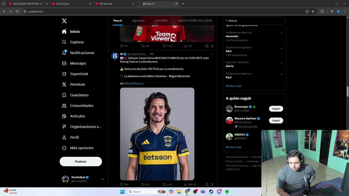
Task: Open a new browser tab
Action: (183, 4)
